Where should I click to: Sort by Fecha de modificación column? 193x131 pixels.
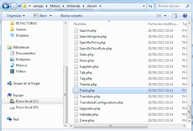coord(163,24)
